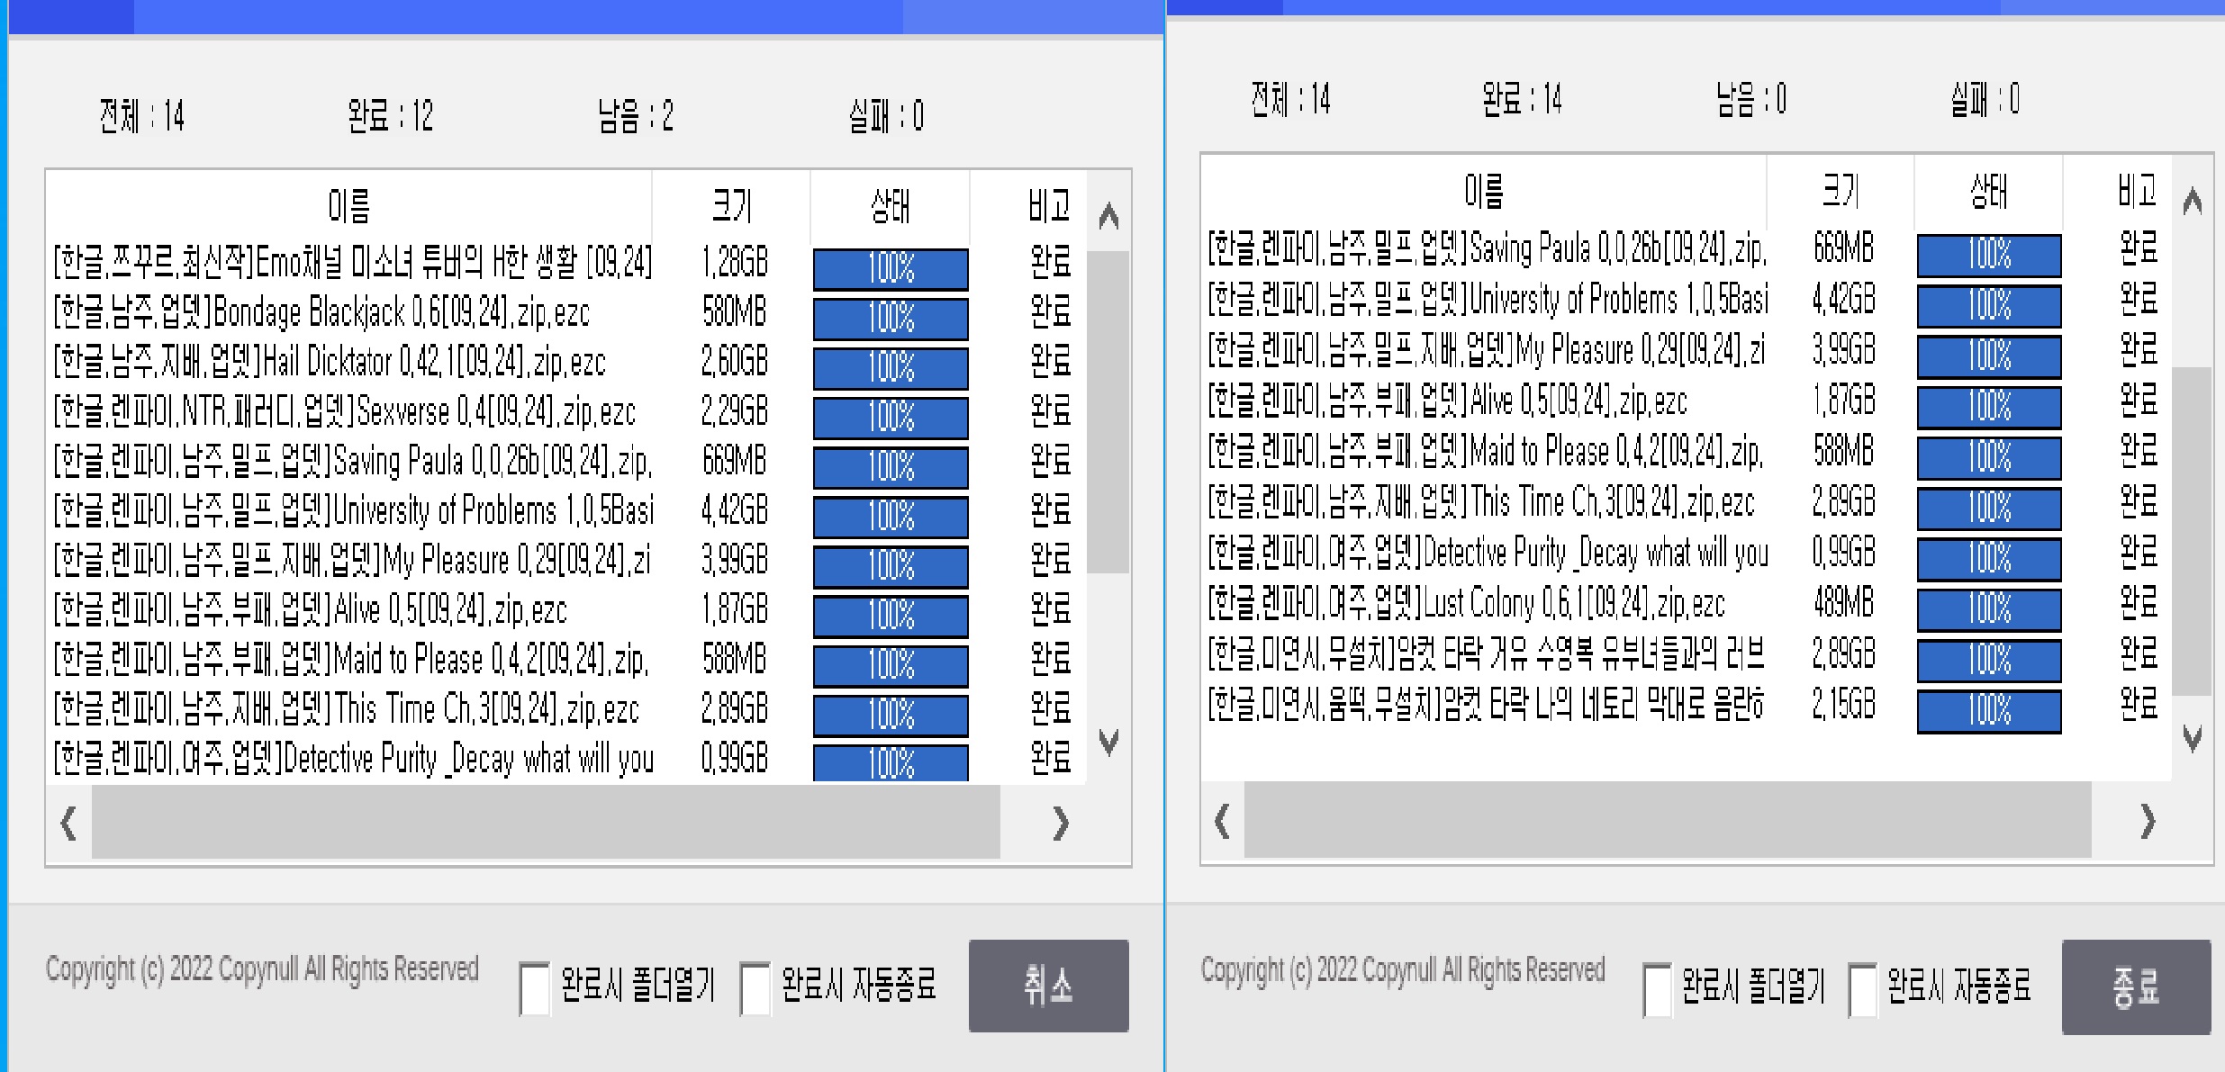This screenshot has height=1072, width=2225.
Task: Click left arrow of left horizontal scrollbar
Action: 68,823
